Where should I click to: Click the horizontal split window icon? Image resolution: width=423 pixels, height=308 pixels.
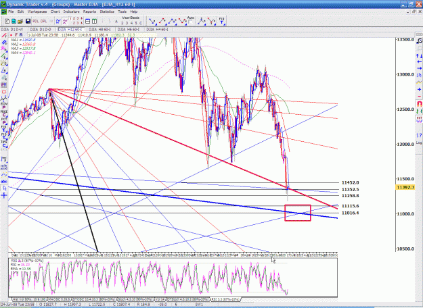pyautogui.click(x=88, y=21)
